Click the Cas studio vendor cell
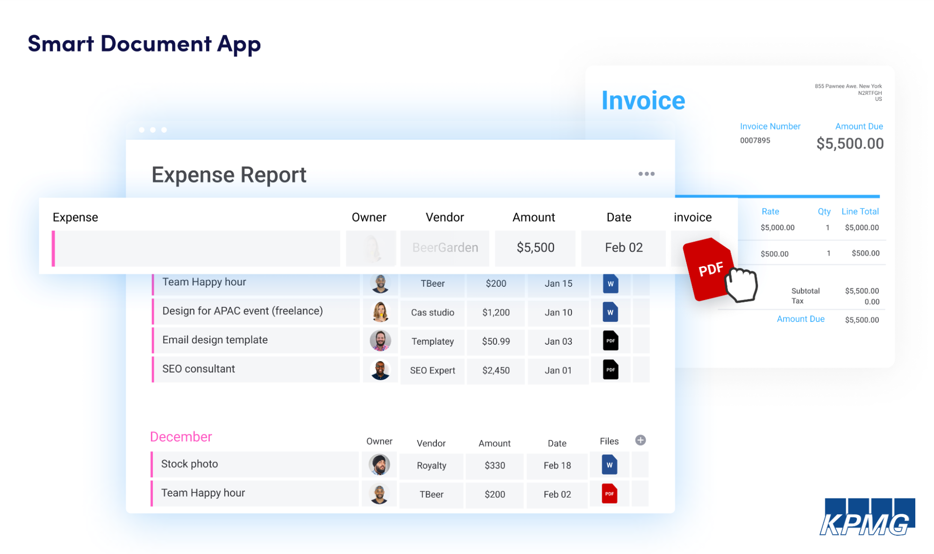The height and width of the screenshot is (554, 934). tap(432, 313)
